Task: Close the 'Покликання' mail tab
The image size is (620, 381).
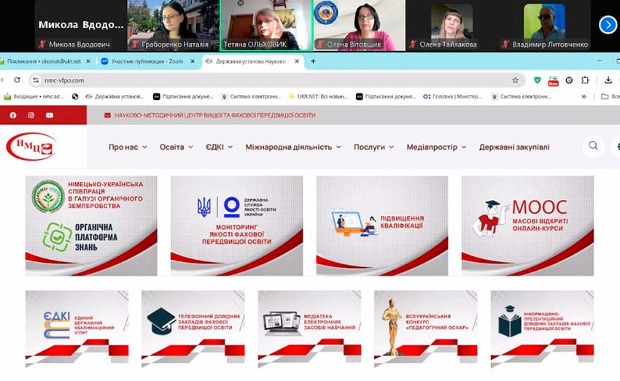Action: point(88,61)
